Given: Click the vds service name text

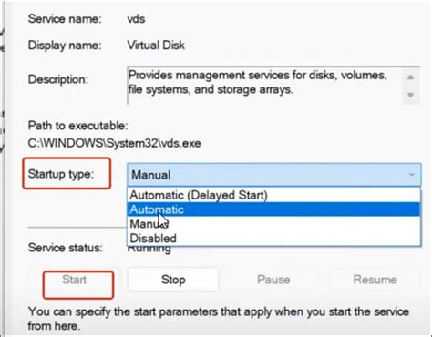Looking at the screenshot, I should [136, 19].
